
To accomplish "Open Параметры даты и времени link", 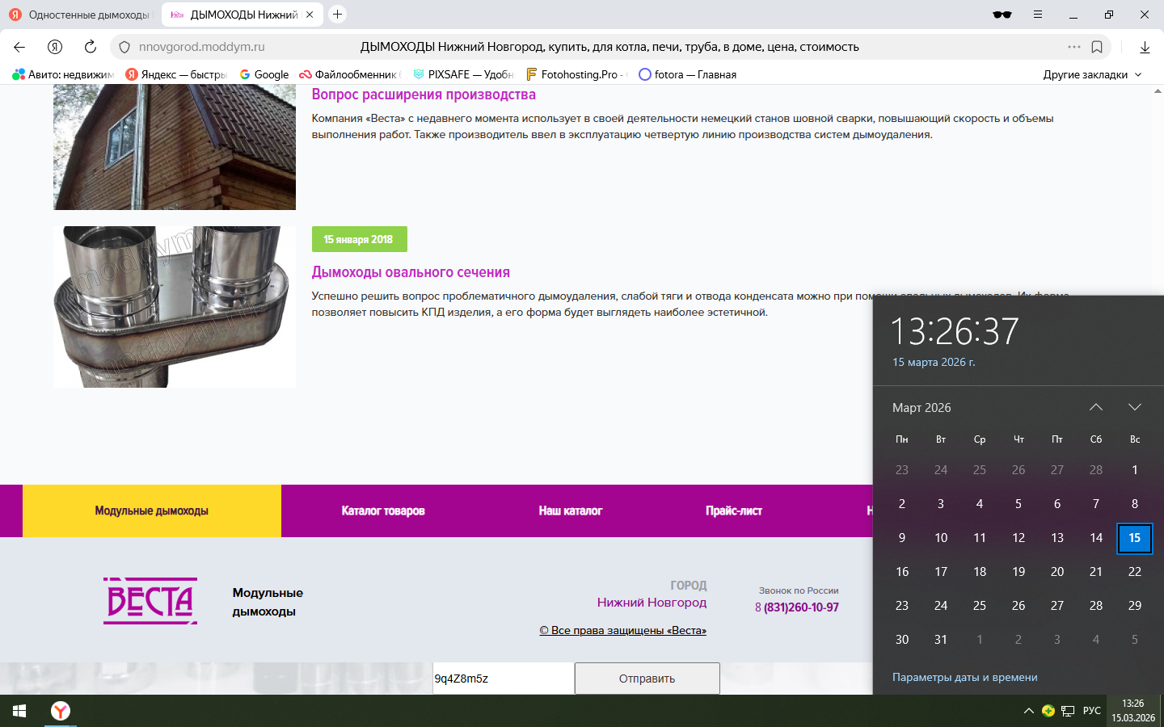I will 964,677.
